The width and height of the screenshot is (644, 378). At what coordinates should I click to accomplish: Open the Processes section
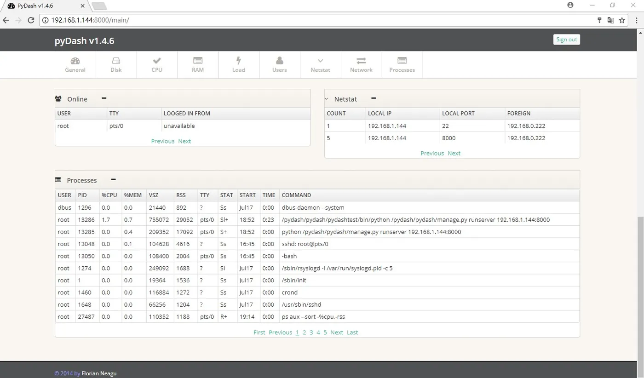pos(402,65)
